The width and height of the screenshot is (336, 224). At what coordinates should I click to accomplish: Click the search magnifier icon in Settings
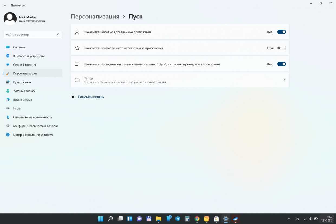point(58,35)
